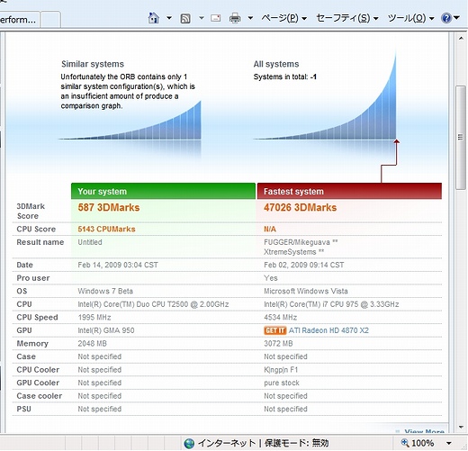Open the Print options dropdown arrow
Image resolution: width=468 pixels, height=451 pixels.
pyautogui.click(x=250, y=18)
